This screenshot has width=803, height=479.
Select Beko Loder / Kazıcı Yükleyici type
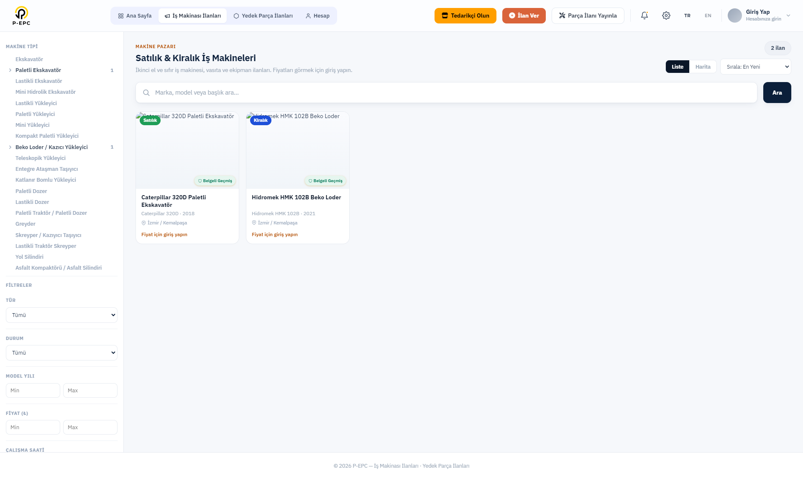coord(51,147)
